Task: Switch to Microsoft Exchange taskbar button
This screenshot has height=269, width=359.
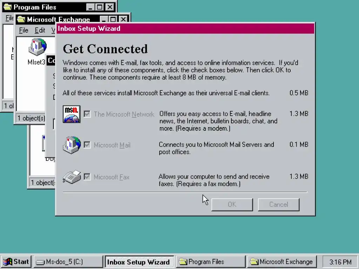Action: point(282,262)
